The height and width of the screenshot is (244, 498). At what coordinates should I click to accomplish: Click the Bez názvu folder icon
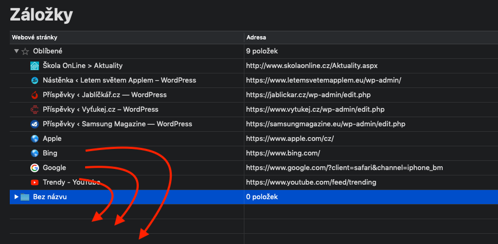coord(25,197)
